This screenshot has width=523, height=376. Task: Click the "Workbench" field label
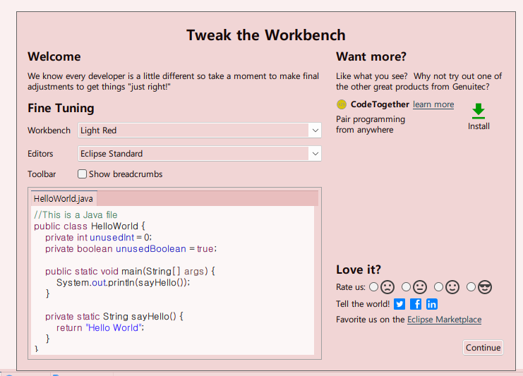pos(49,131)
